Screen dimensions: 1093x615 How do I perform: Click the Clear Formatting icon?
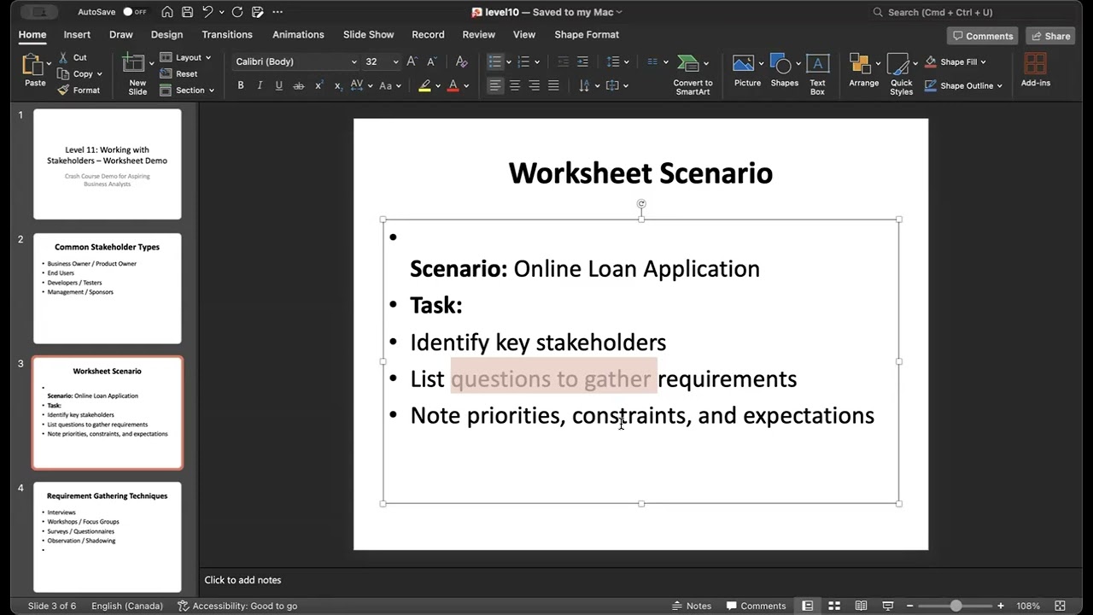pyautogui.click(x=461, y=61)
